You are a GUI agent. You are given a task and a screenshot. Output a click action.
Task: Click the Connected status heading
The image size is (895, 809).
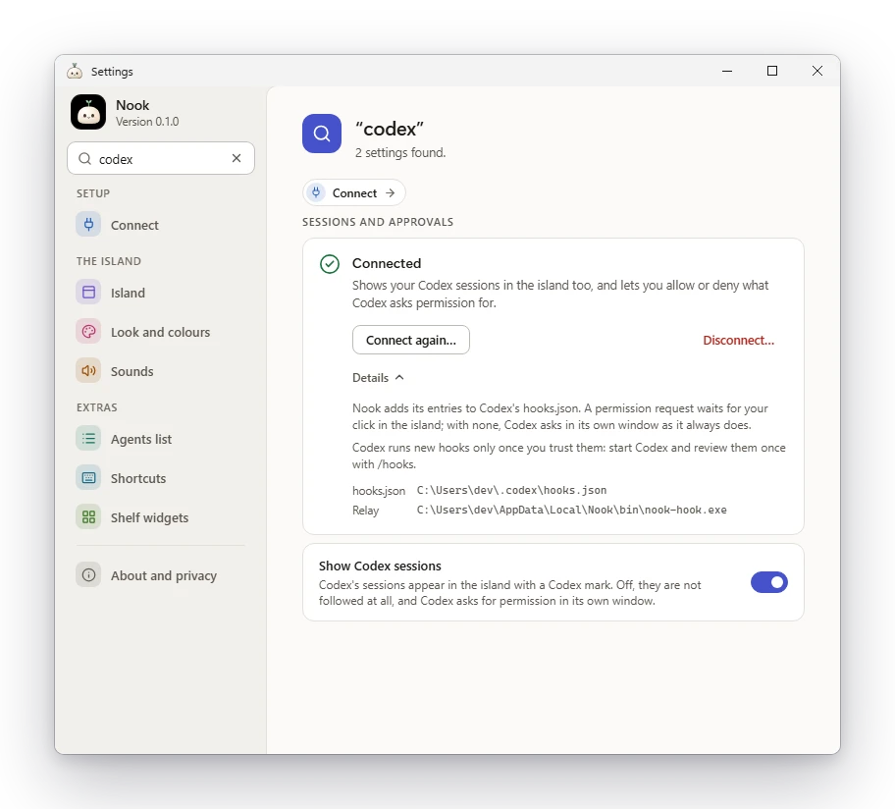(x=387, y=263)
